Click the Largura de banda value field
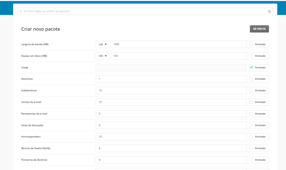Viewport: 286px width, 170px height. pos(178,44)
